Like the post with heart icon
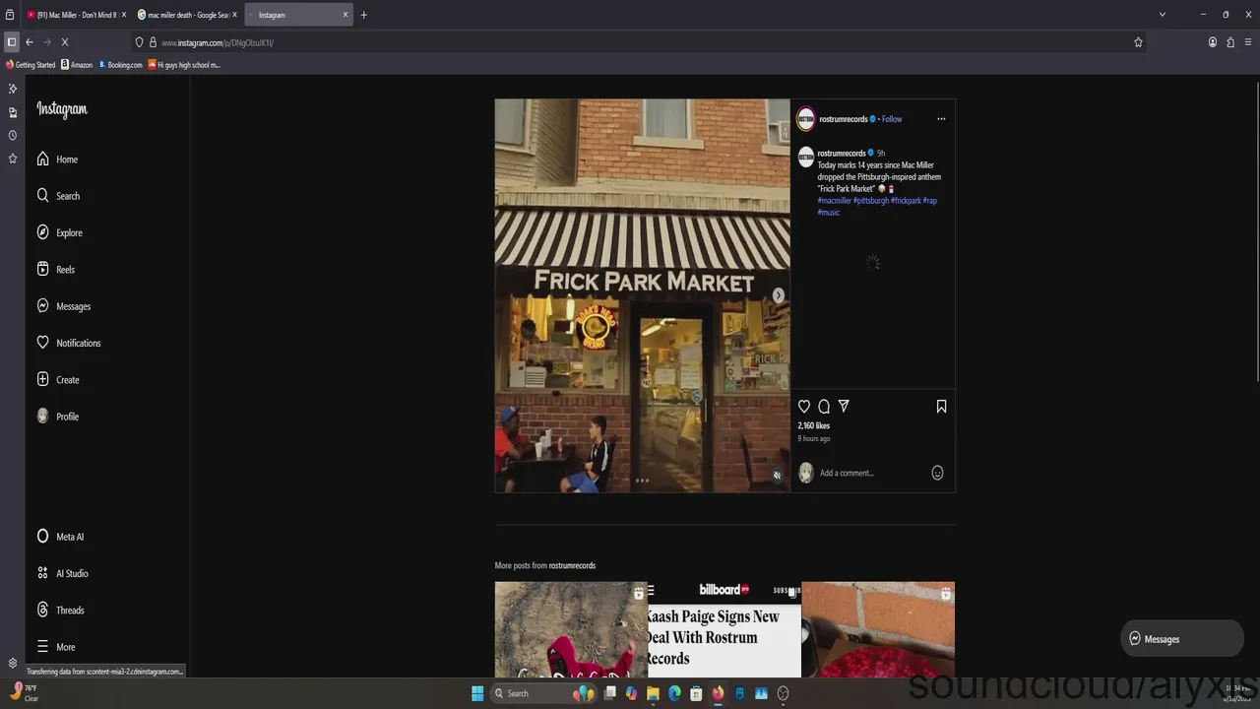The image size is (1260, 709). coord(804,407)
